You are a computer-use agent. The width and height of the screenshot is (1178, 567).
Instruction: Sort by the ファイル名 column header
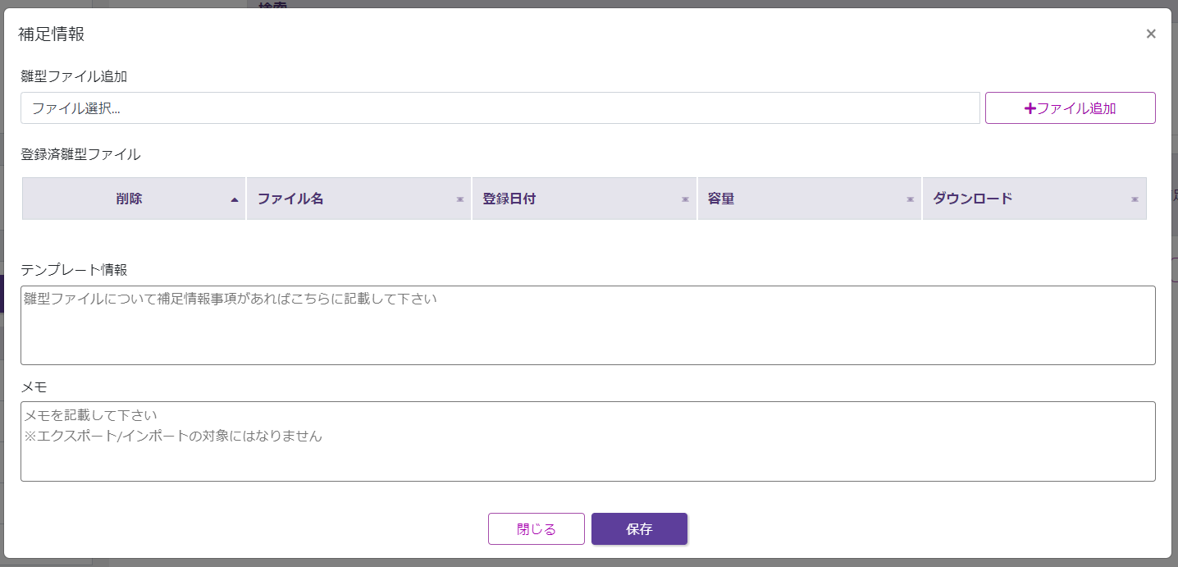(358, 199)
